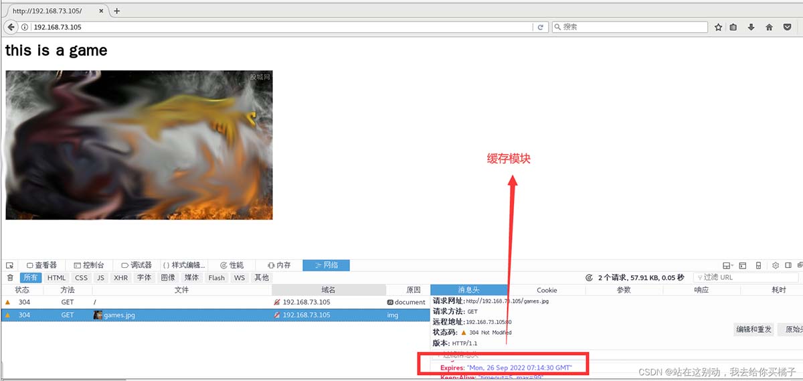803x381 pixels.
Task: Switch to the 性能 performance tab
Action: pyautogui.click(x=232, y=265)
